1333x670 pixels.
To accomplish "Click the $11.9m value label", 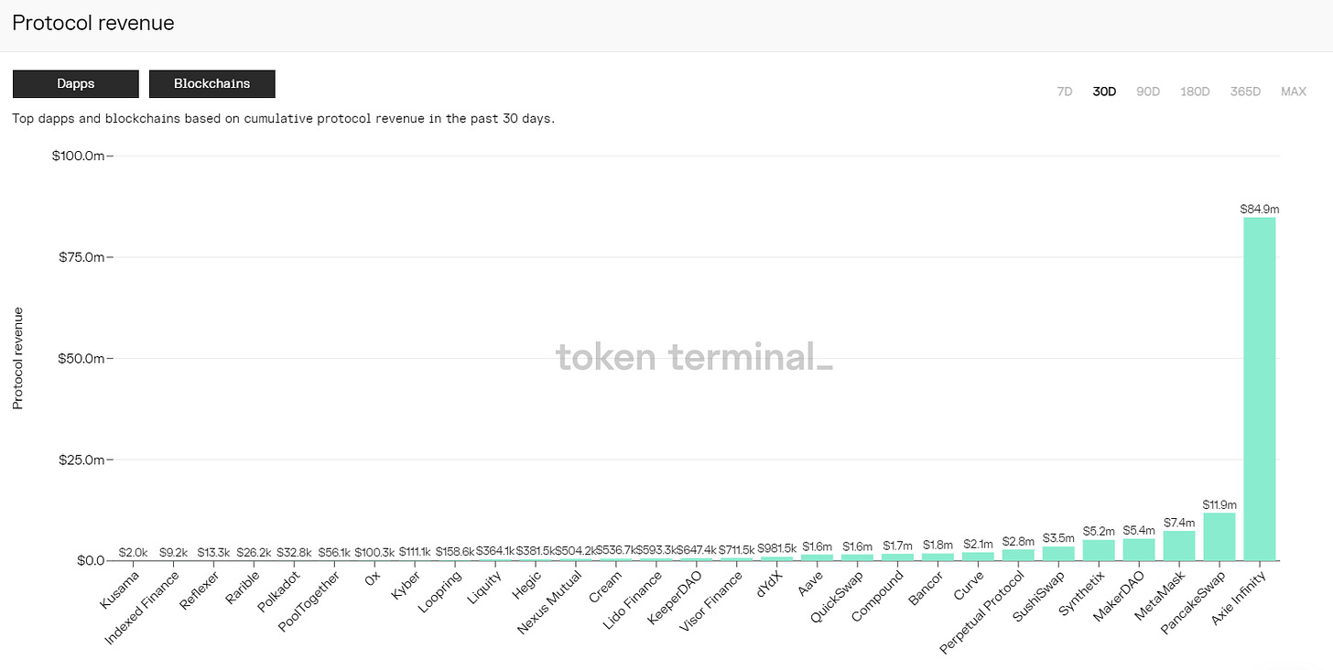I will pyautogui.click(x=1219, y=504).
